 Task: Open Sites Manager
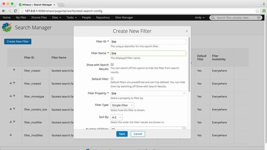[124, 17]
